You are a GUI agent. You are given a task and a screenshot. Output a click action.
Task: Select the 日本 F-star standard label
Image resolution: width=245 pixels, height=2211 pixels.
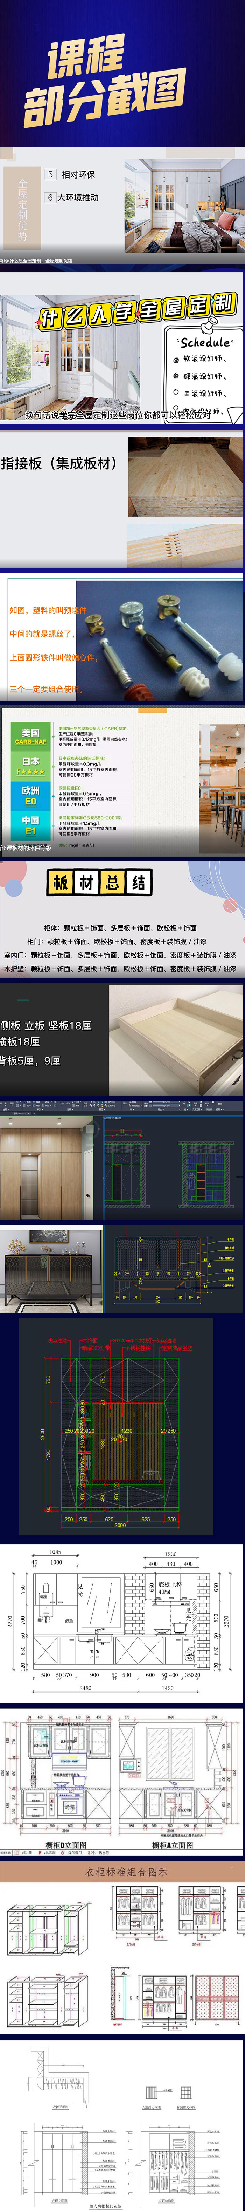(30, 766)
